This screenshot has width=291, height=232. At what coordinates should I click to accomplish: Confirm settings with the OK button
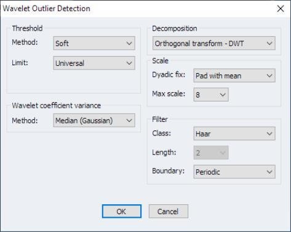coord(122,211)
